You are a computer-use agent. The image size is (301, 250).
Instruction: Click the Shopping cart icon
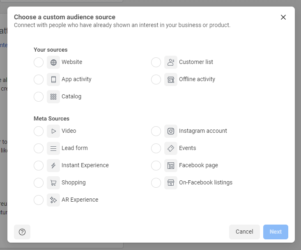click(53, 183)
